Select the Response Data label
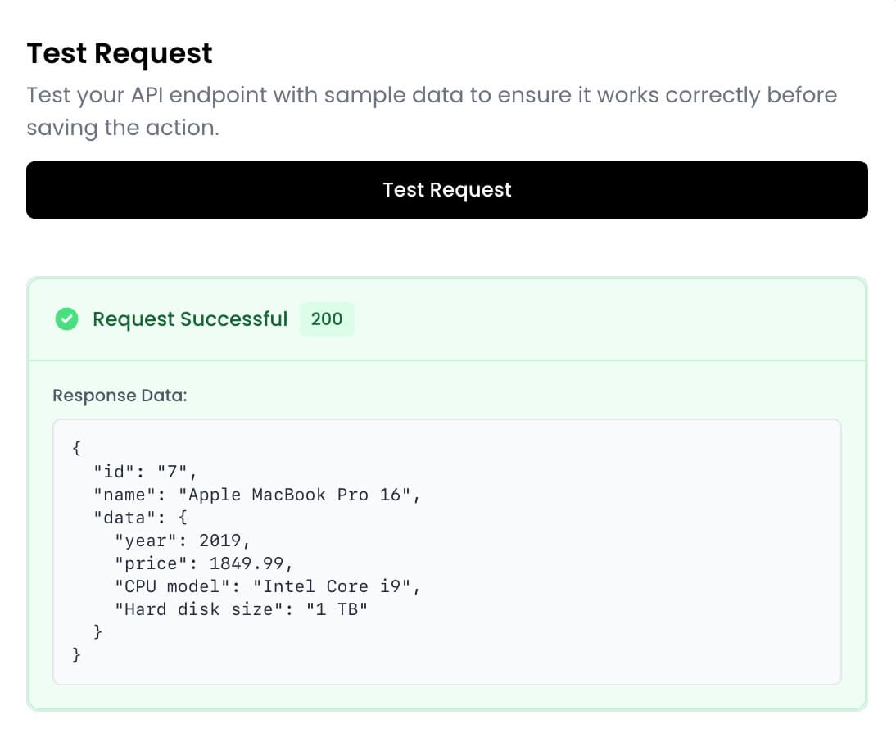This screenshot has height=742, width=896. [x=120, y=396]
